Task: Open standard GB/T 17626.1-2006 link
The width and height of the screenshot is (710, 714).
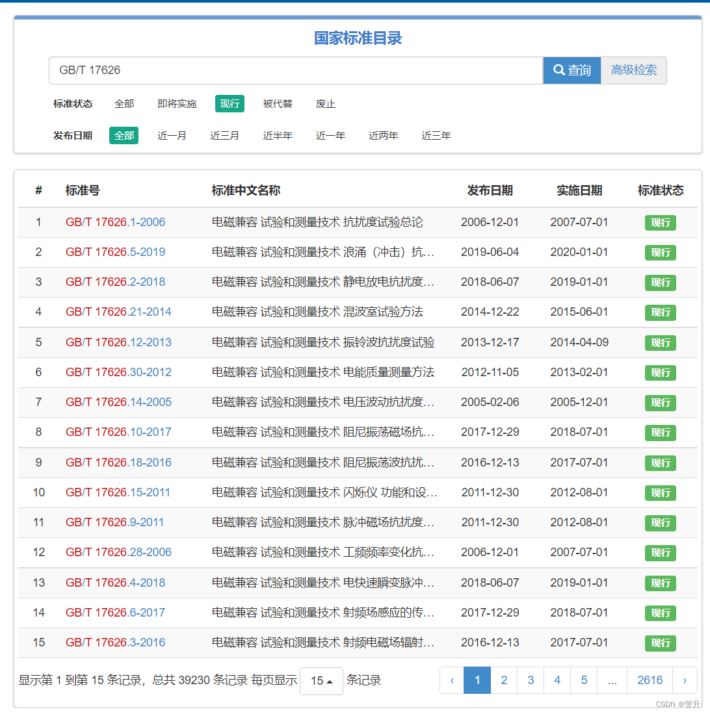Action: click(x=115, y=222)
